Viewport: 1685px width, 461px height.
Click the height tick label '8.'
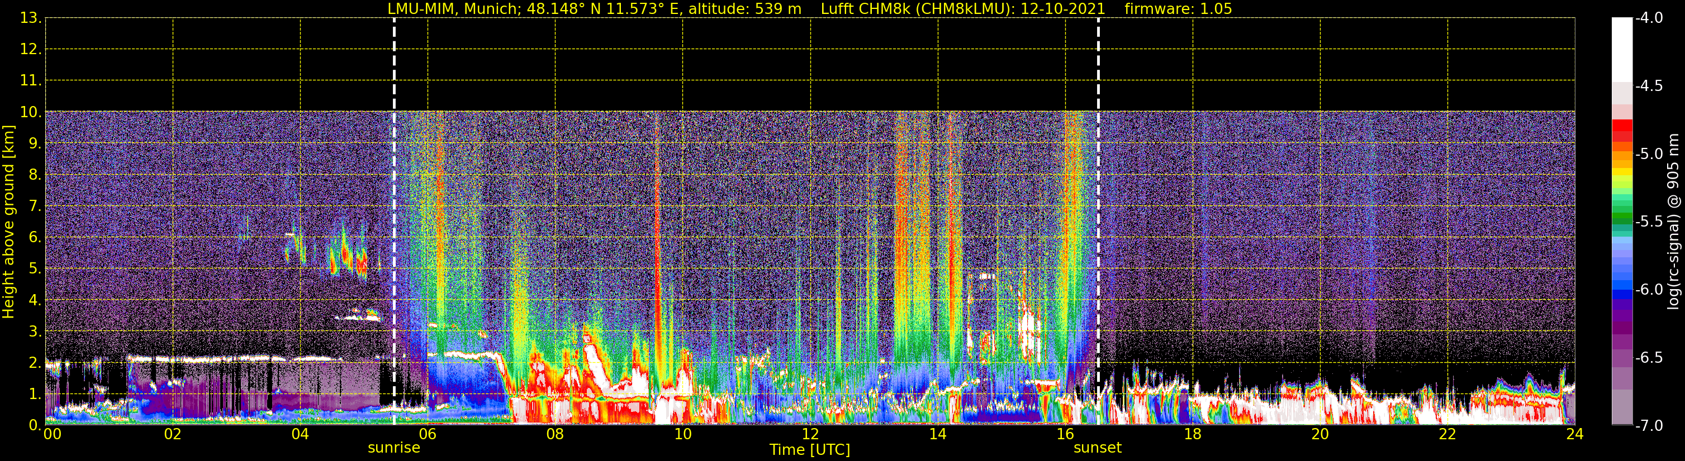tap(35, 174)
